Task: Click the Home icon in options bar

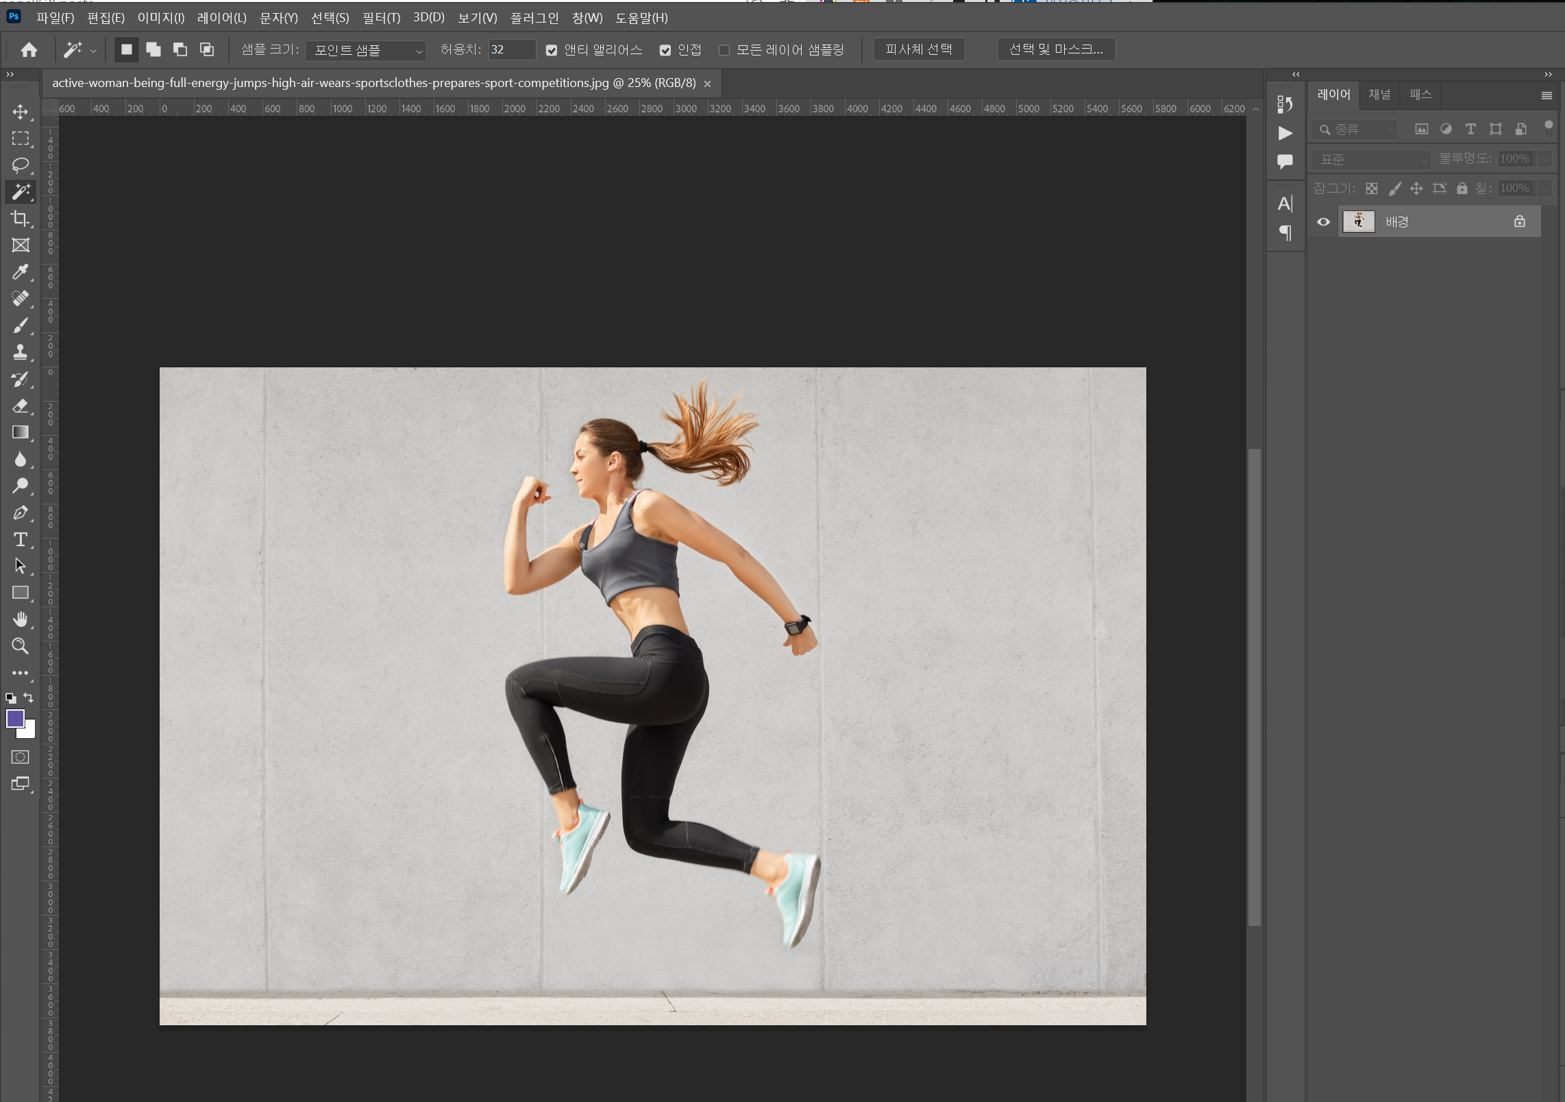Action: coord(29,50)
